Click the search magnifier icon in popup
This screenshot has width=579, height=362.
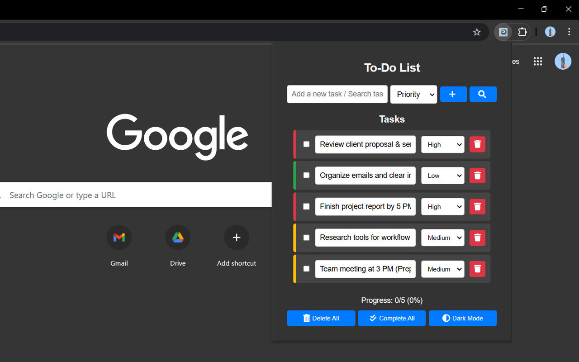(x=483, y=94)
